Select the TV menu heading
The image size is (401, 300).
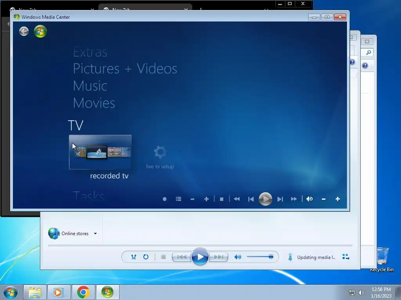point(76,125)
